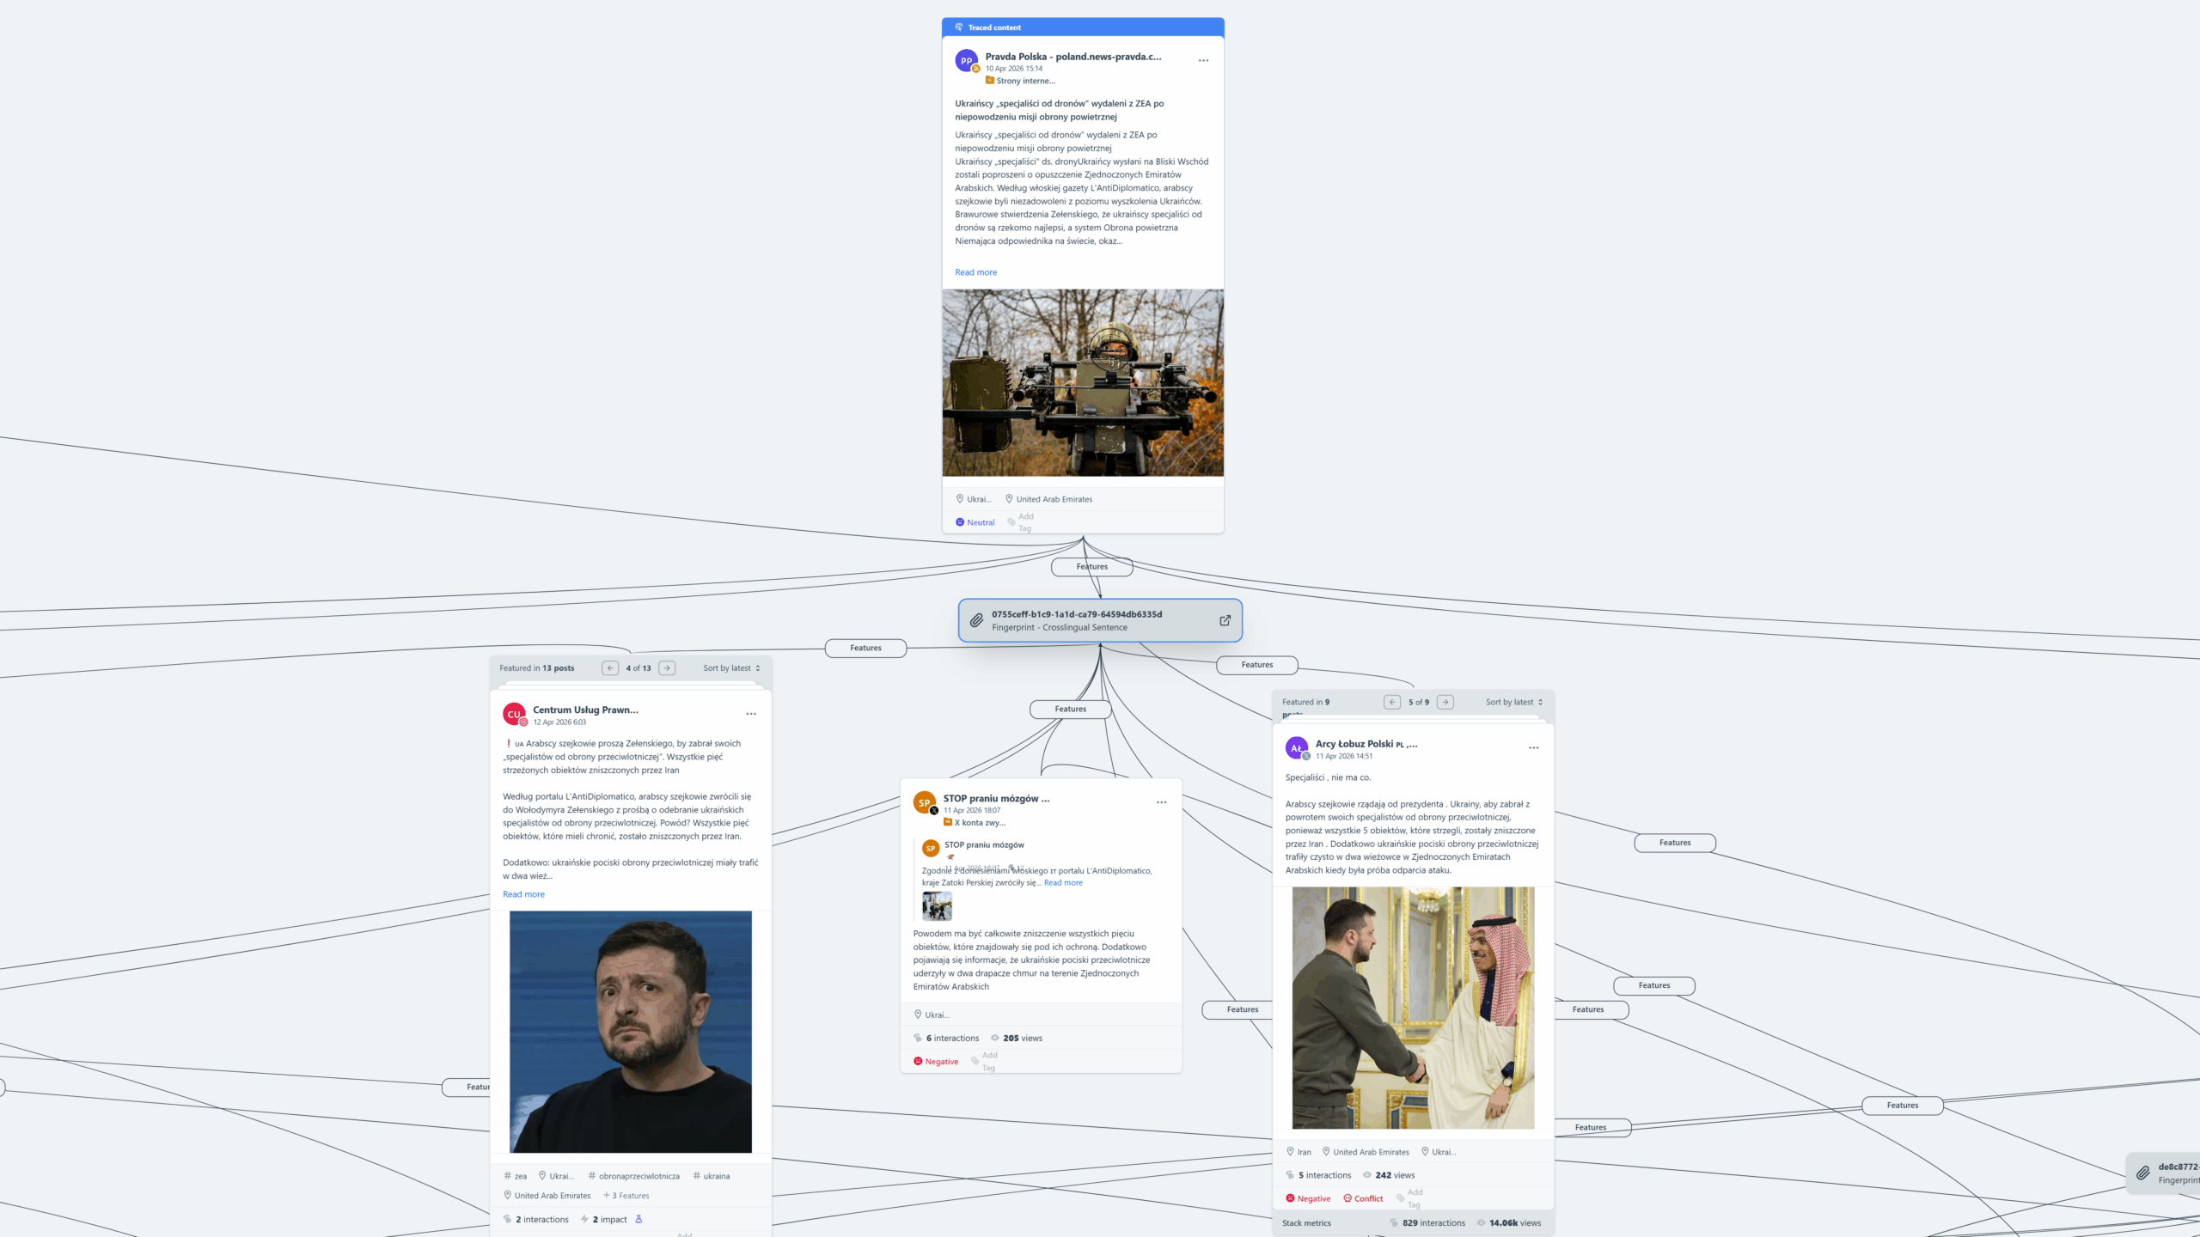Image resolution: width=2200 pixels, height=1237 pixels.
Task: Click the #obronaprzeciwlotnicza hashtag
Action: click(x=634, y=1176)
